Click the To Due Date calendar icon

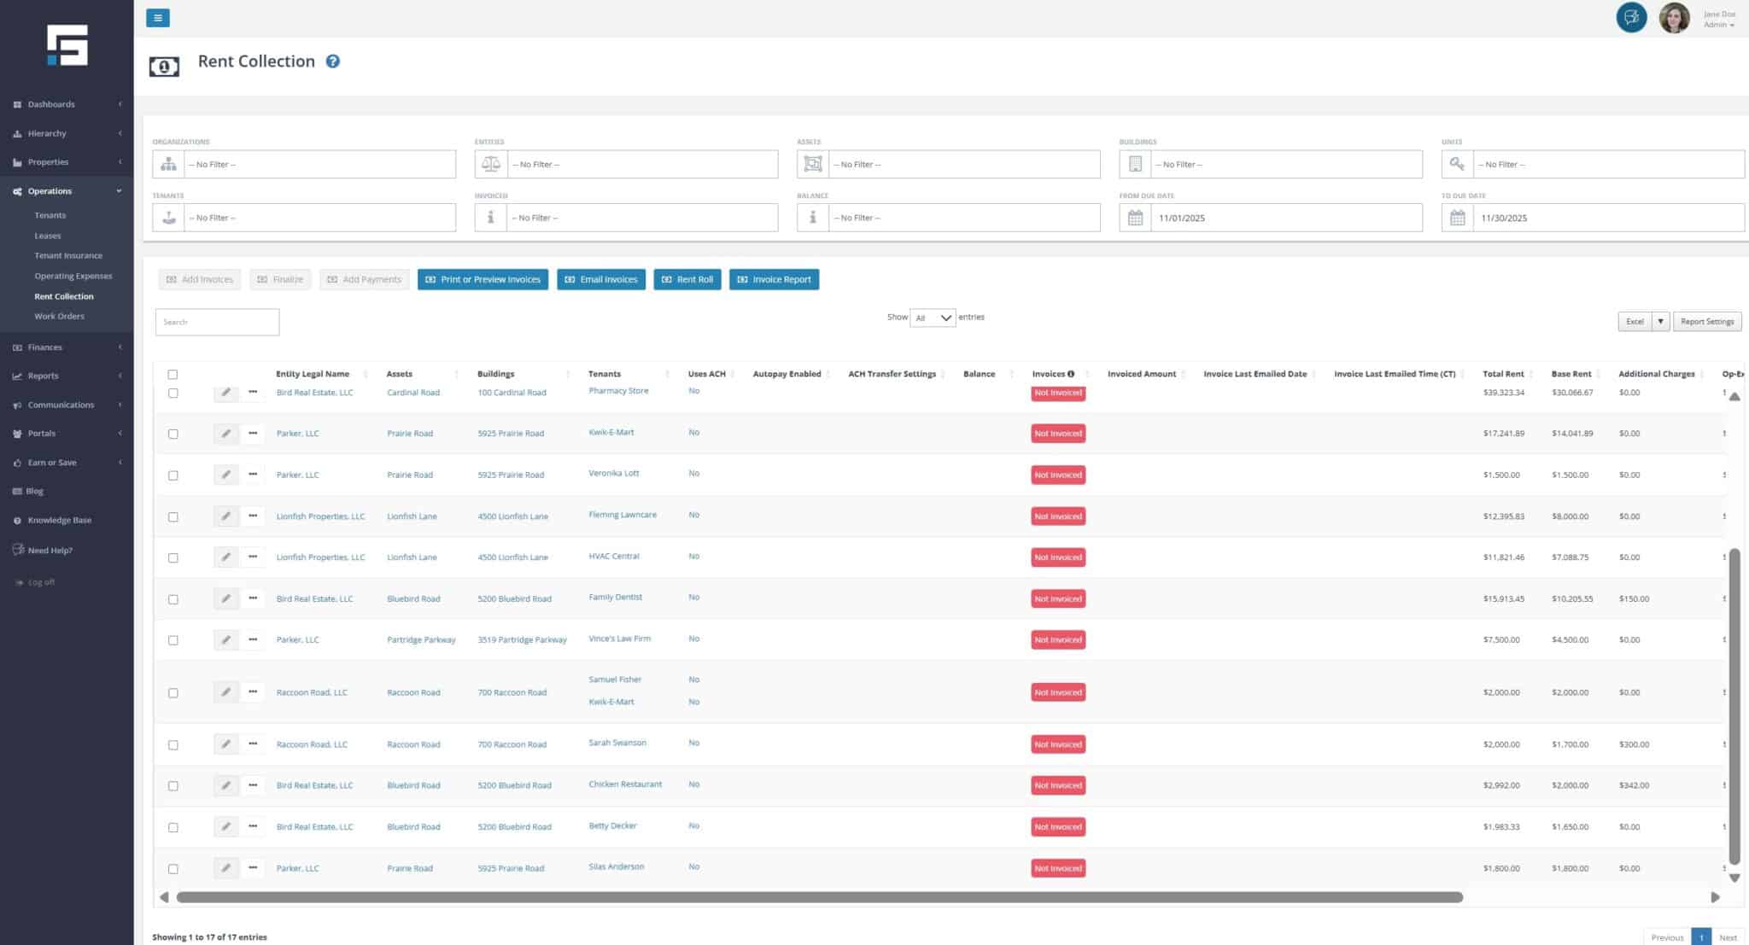point(1457,218)
